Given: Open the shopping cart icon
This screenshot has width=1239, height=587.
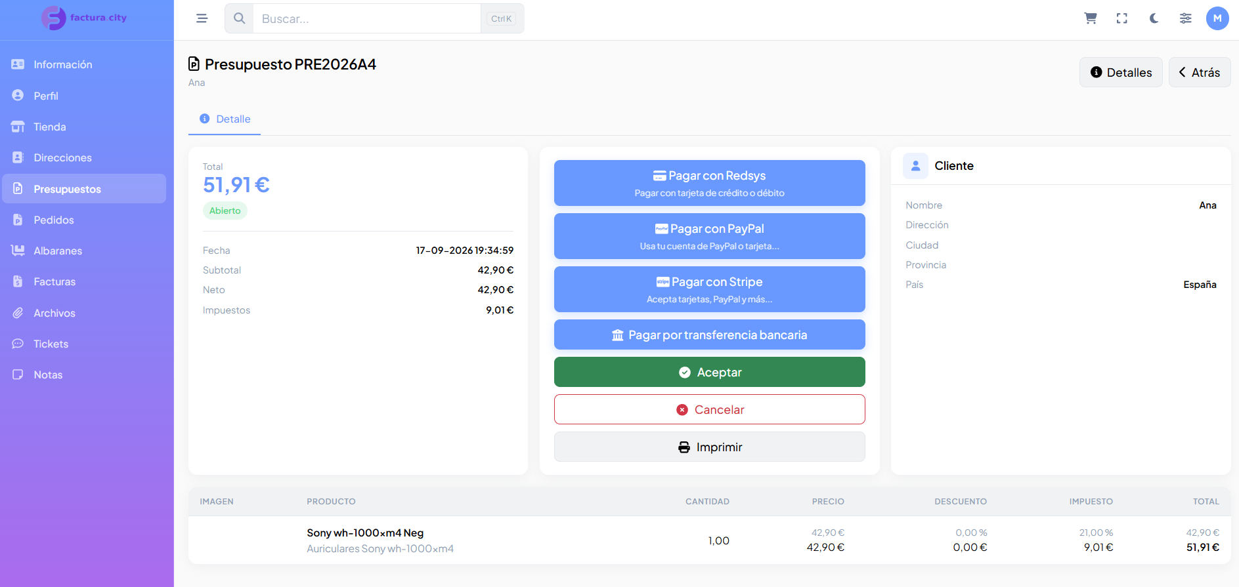Looking at the screenshot, I should pos(1091,18).
